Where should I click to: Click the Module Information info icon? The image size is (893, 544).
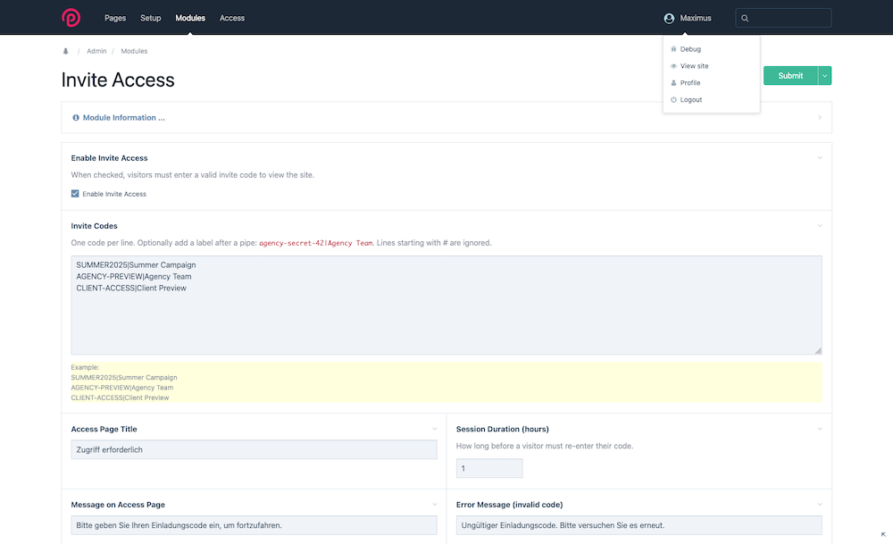coord(76,118)
